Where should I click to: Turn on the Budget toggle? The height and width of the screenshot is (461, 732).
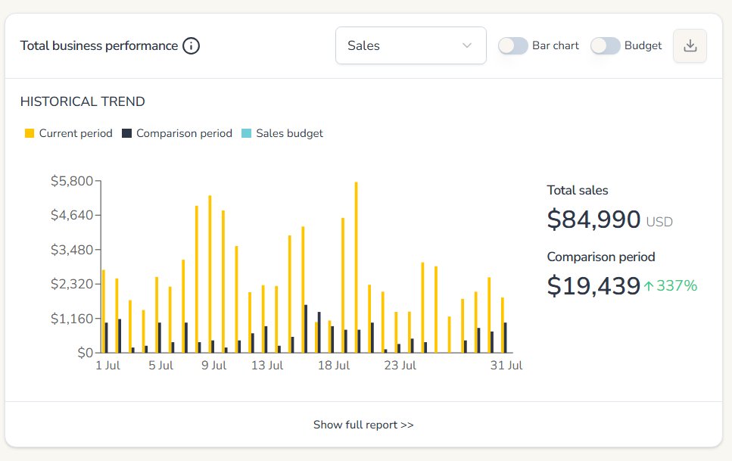605,45
